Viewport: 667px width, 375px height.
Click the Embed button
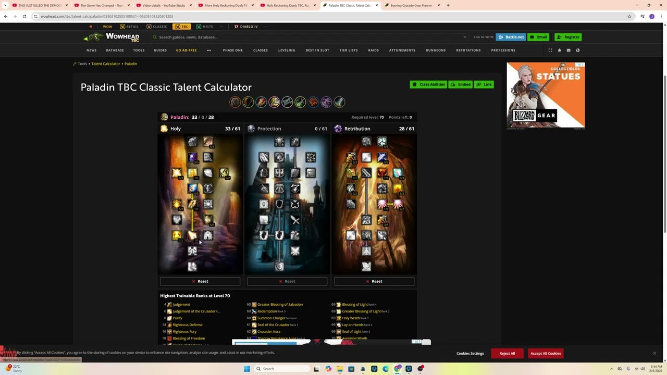461,84
